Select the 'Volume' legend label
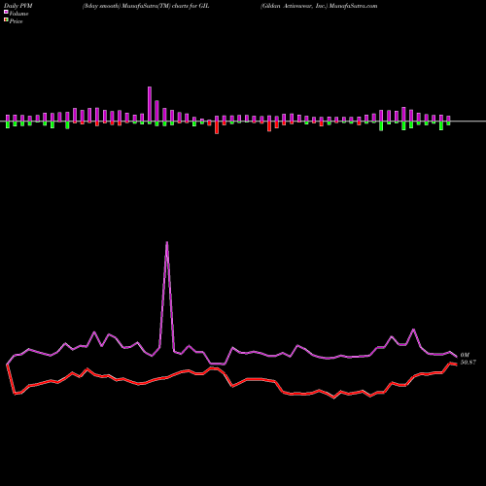 [x=18, y=14]
